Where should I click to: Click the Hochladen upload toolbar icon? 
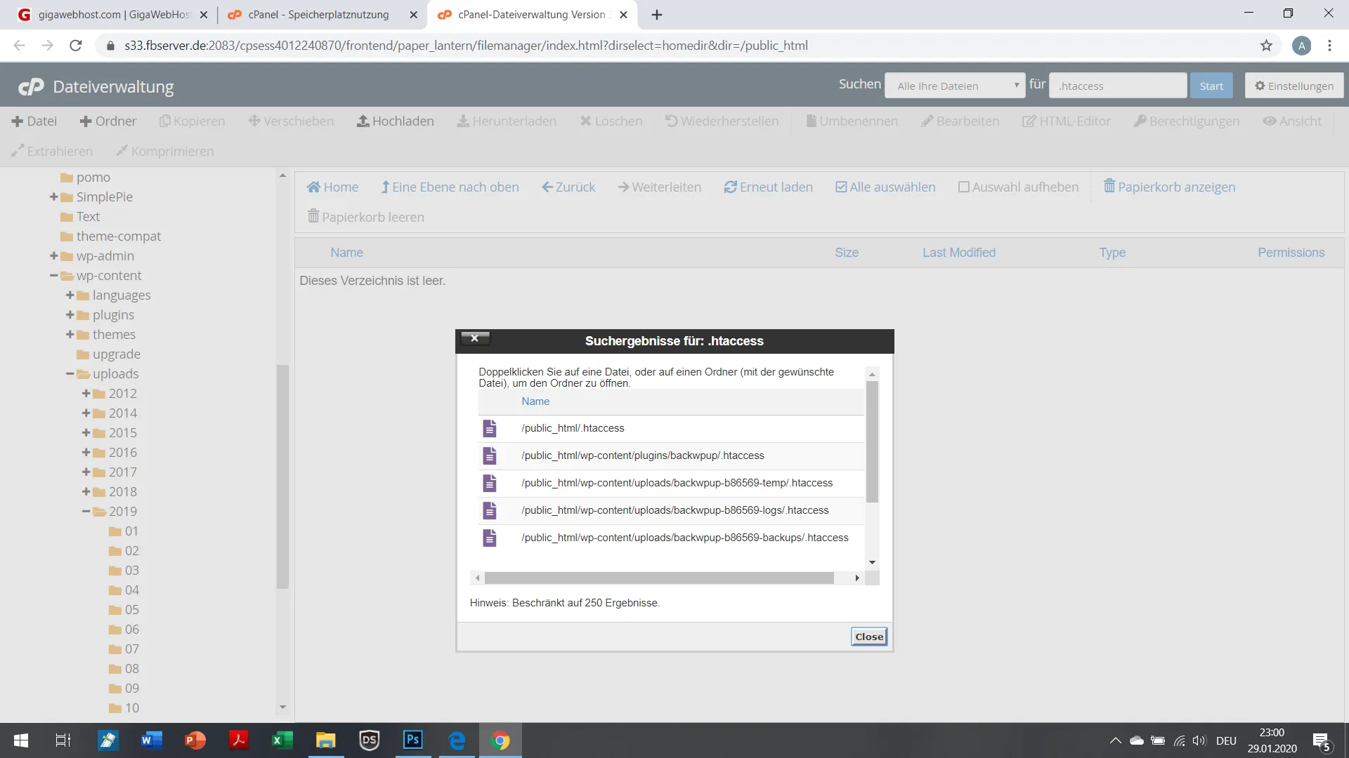coord(363,121)
